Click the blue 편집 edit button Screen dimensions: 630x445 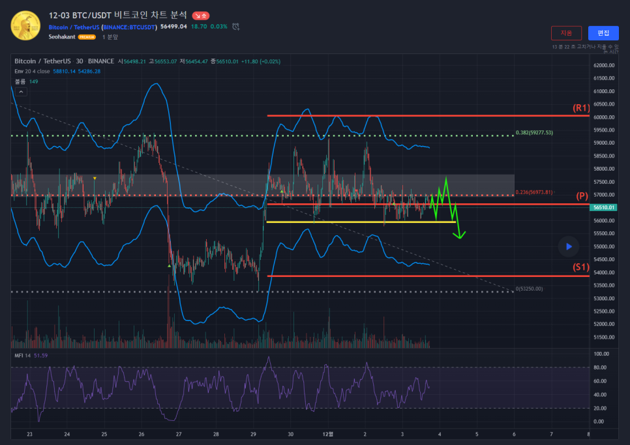(x=603, y=33)
